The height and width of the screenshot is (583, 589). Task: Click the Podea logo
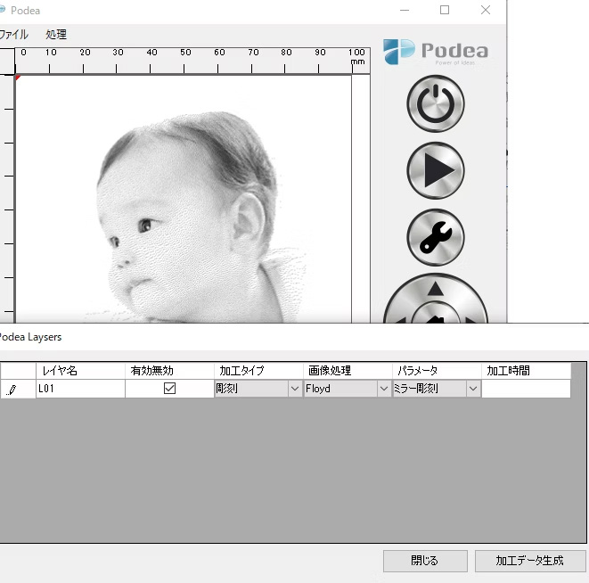point(436,52)
